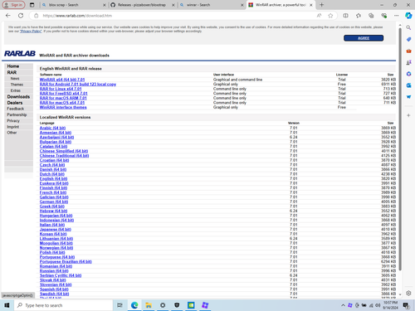Image resolution: width=415 pixels, height=311 pixels.
Task: Download RAR for macOS ARM 7.01
Action: coord(63,98)
